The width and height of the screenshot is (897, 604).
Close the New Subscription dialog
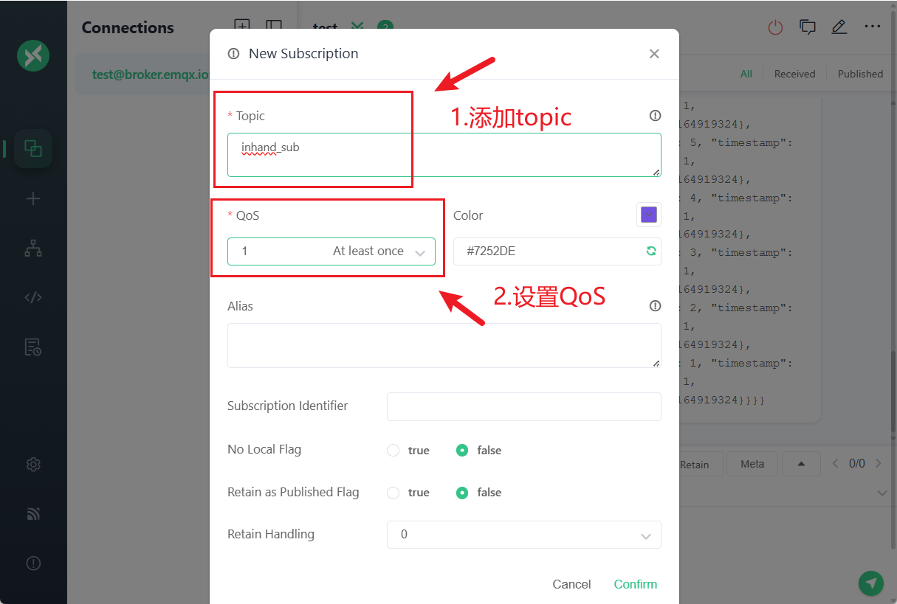pyautogui.click(x=654, y=54)
